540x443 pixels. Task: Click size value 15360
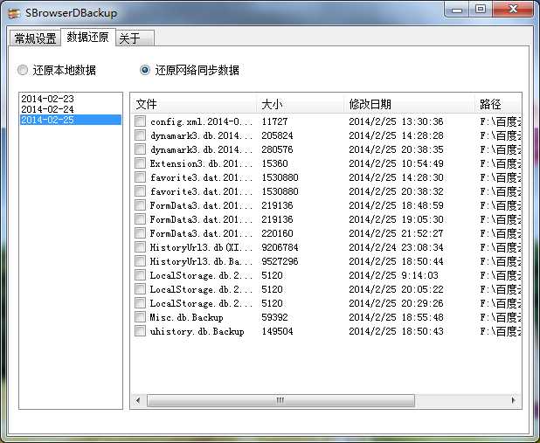point(274,163)
